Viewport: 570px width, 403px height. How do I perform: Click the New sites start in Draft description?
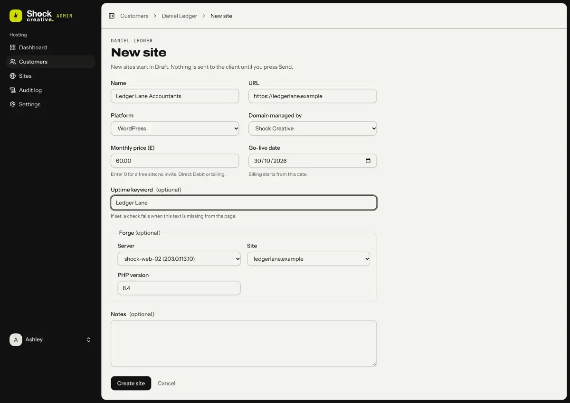click(202, 67)
